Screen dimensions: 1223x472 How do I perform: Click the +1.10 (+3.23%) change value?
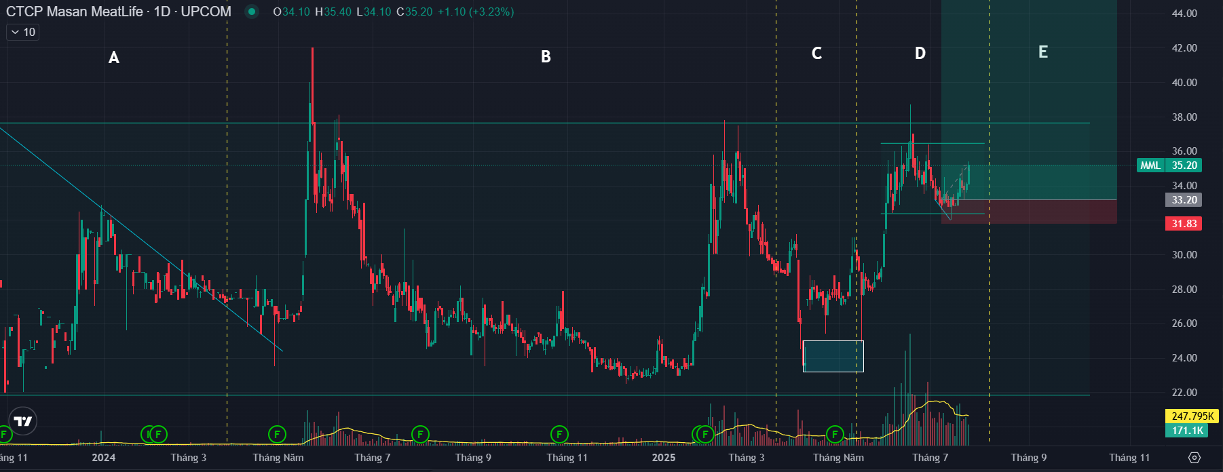[x=476, y=12]
